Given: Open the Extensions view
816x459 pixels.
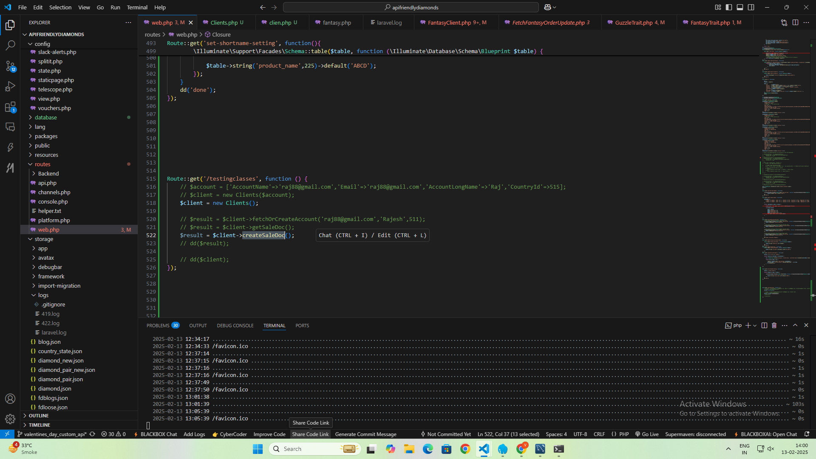Looking at the screenshot, I should click(x=10, y=107).
